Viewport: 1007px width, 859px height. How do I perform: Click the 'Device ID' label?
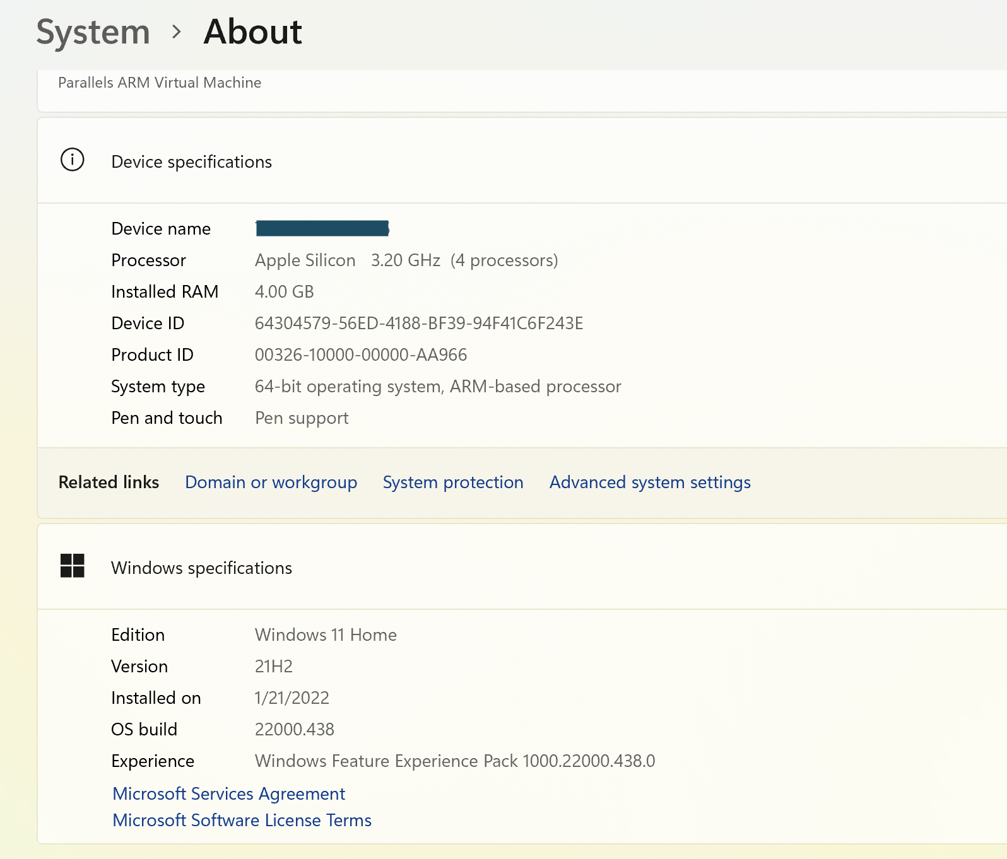pos(148,324)
